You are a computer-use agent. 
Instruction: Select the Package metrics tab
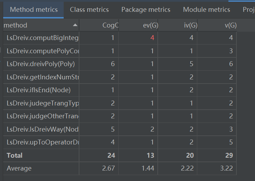pos(146,10)
